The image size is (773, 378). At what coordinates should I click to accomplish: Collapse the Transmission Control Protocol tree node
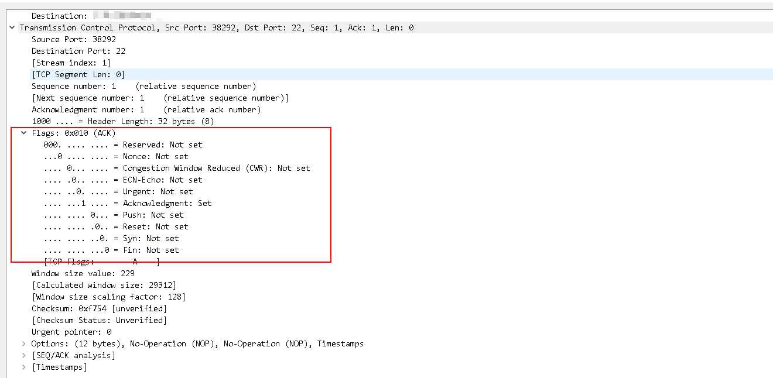pyautogui.click(x=12, y=28)
